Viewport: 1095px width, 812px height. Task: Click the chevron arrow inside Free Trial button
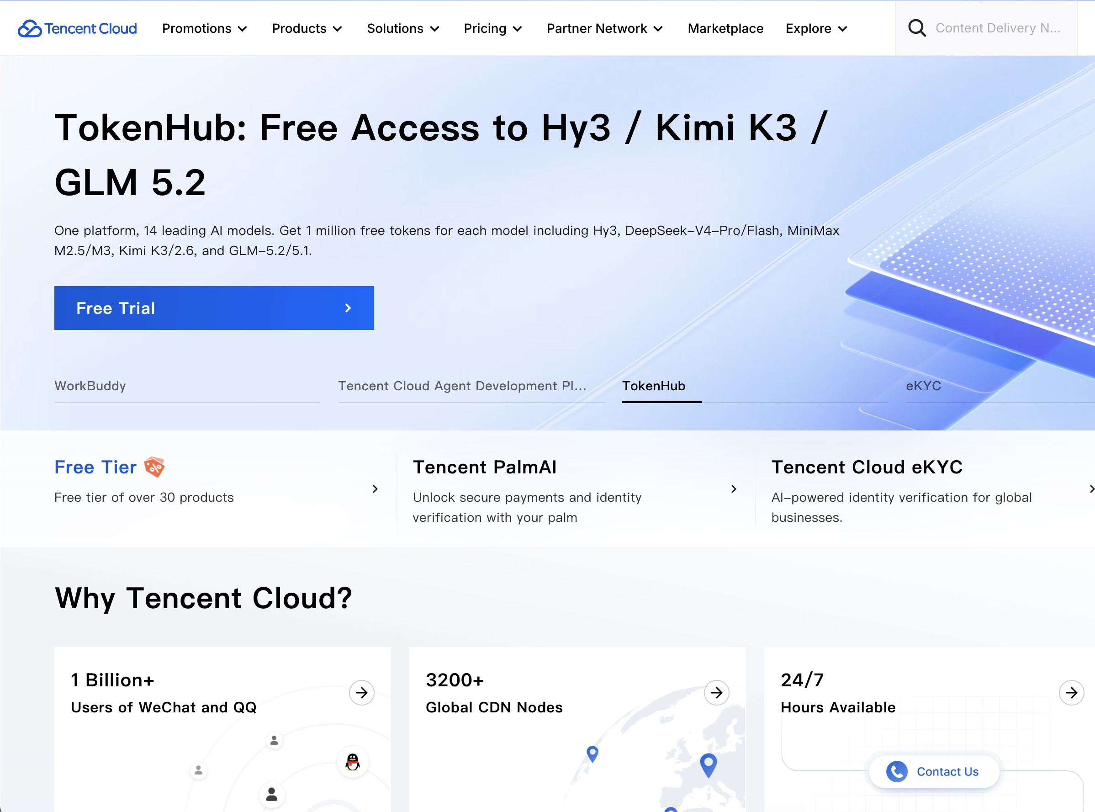348,308
